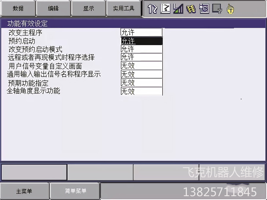This screenshot has width=267, height=200.
Task: Select the robot coordinate system icon
Action: click(x=165, y=9)
